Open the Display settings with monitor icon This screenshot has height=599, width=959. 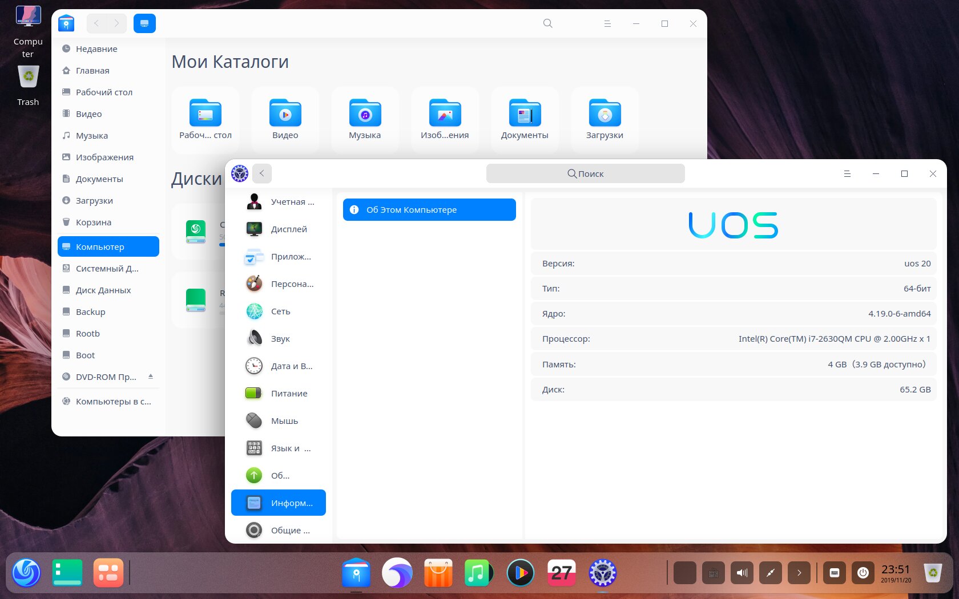[254, 229]
